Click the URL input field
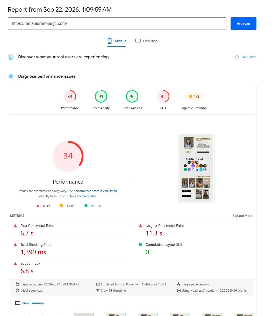 tap(117, 24)
